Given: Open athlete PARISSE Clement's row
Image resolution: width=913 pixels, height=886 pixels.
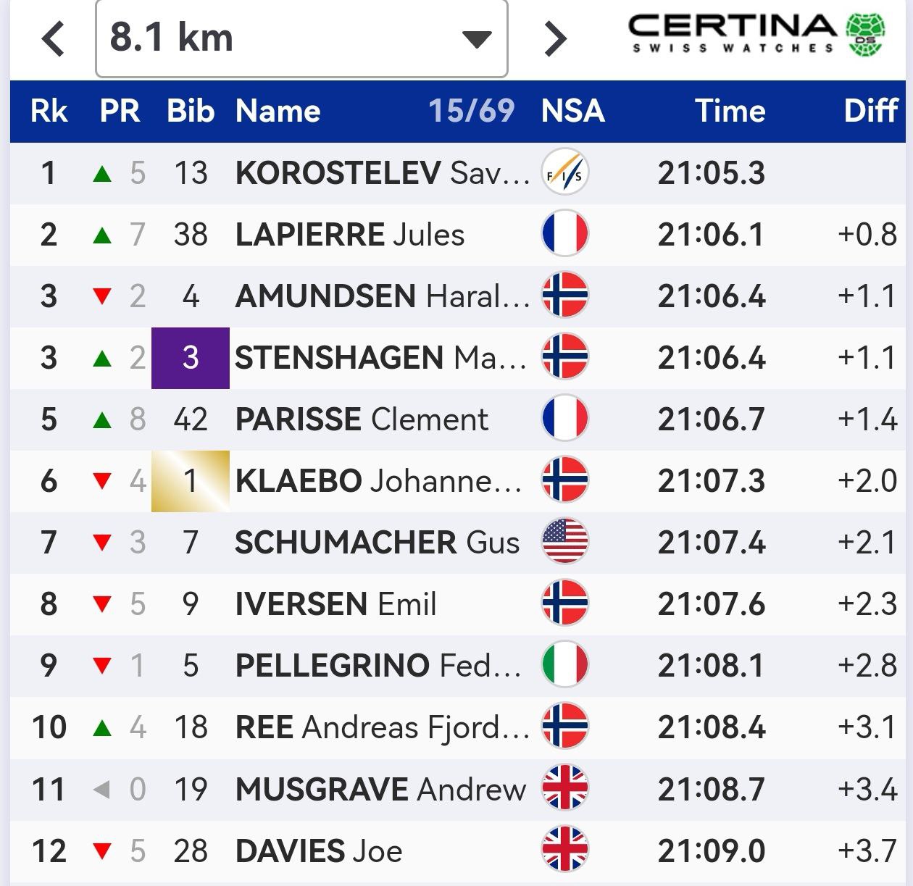Looking at the screenshot, I should coord(362,419).
